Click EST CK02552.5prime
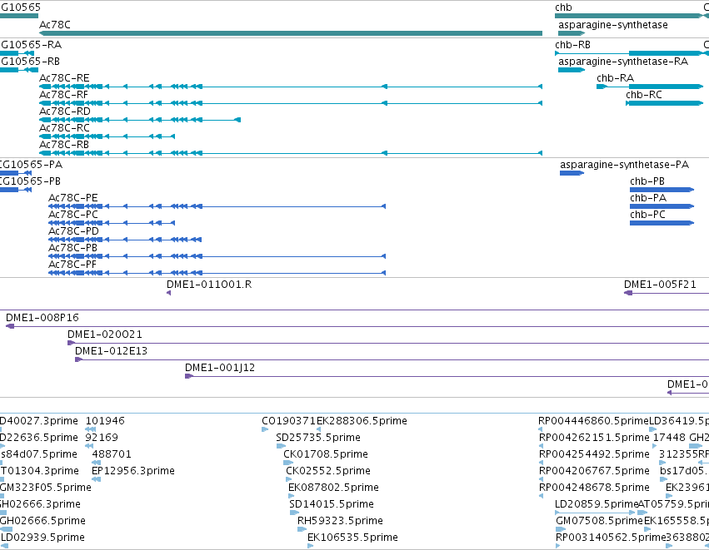 click(288, 479)
